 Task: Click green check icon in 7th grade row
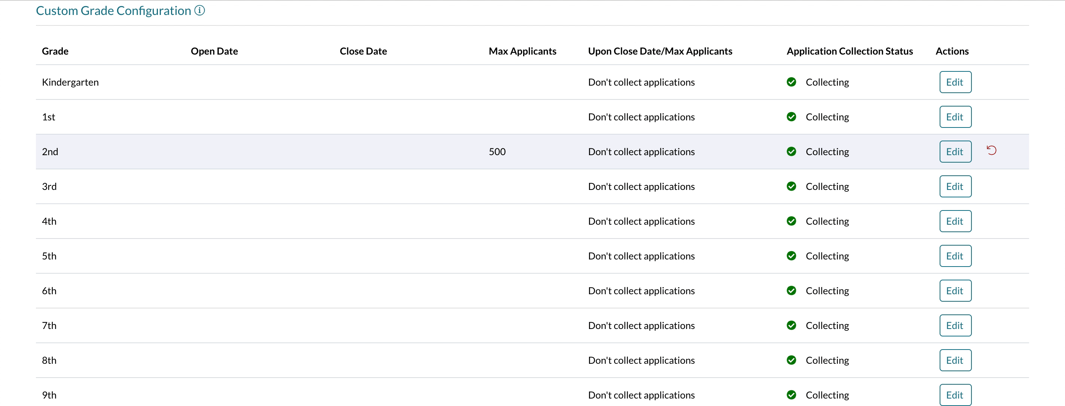point(791,326)
